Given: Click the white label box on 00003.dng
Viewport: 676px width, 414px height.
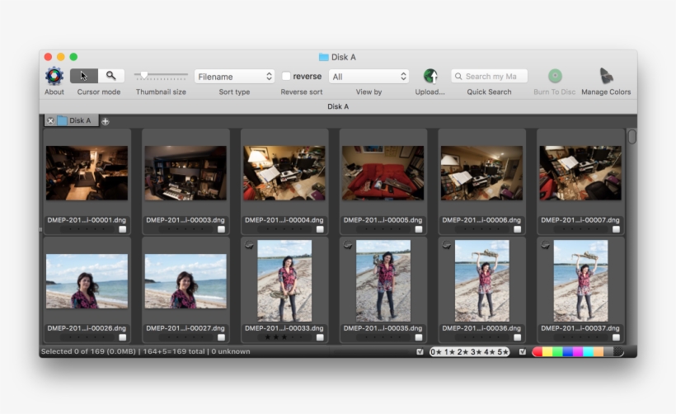Looking at the screenshot, I should pos(221,229).
